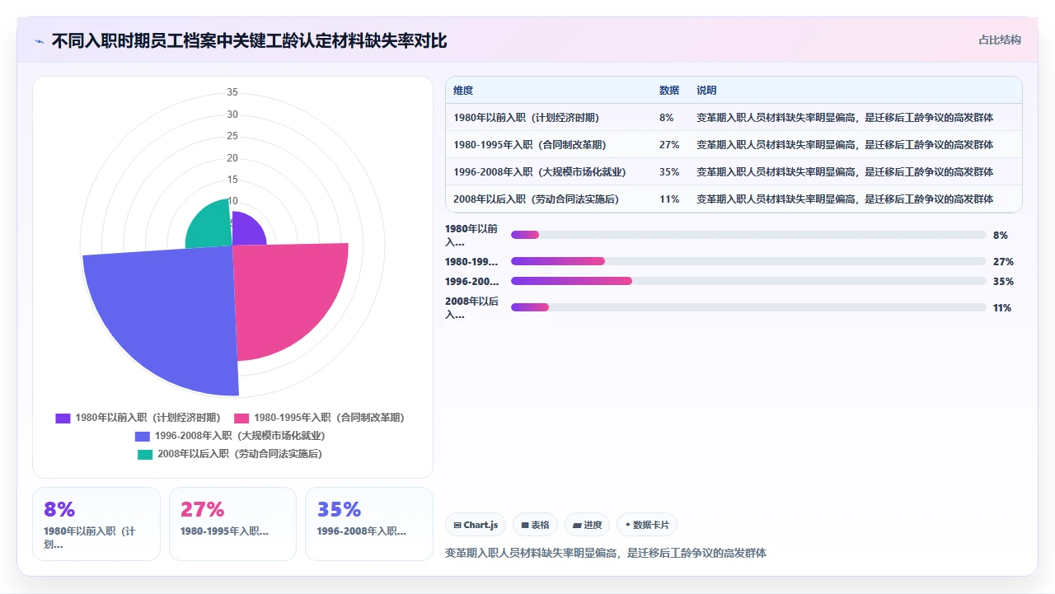The image size is (1055, 594).
Task: Click the chart axis tick label 35
Action: point(232,92)
